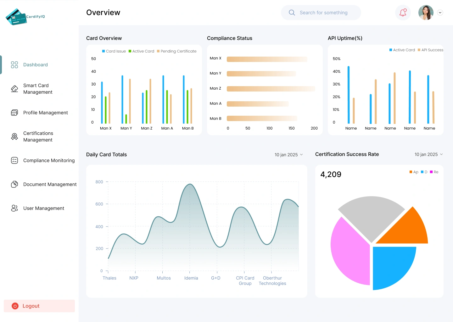
Task: Open Daily Card Totals date dropdown
Action: click(x=289, y=155)
